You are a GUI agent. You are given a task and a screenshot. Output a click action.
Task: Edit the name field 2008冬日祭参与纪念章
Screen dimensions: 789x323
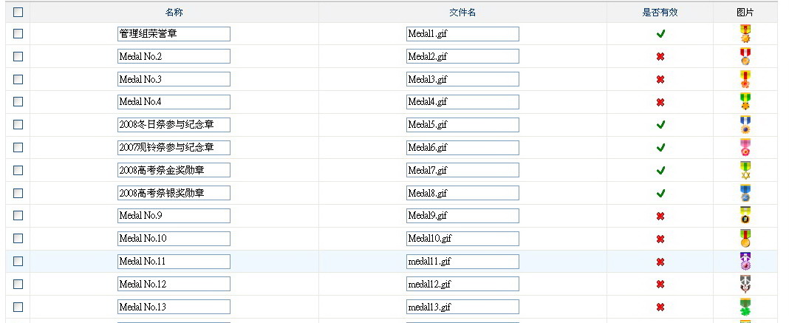coord(174,125)
